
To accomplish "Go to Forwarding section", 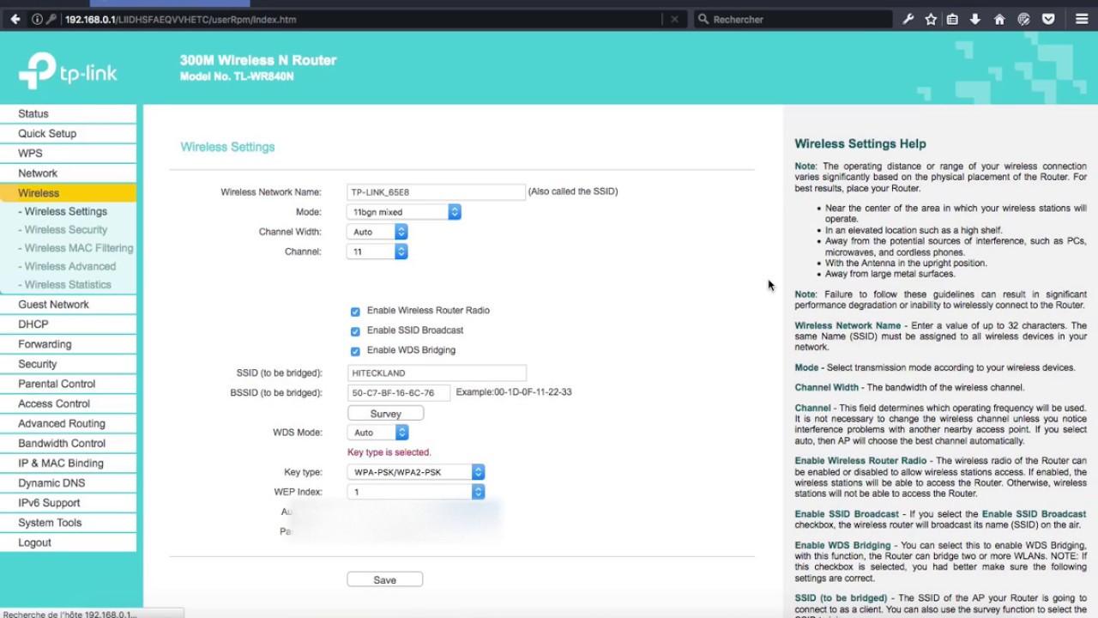I will point(68,343).
